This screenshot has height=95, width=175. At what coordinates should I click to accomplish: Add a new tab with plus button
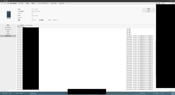67,3
